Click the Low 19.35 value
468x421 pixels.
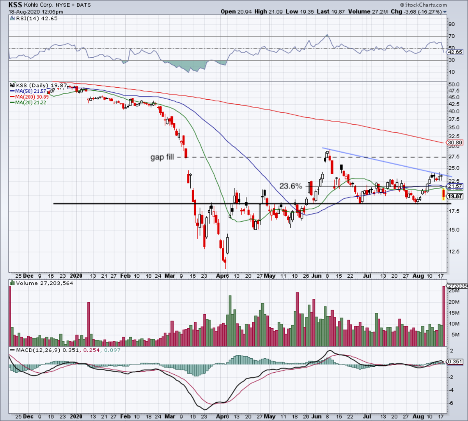point(300,12)
